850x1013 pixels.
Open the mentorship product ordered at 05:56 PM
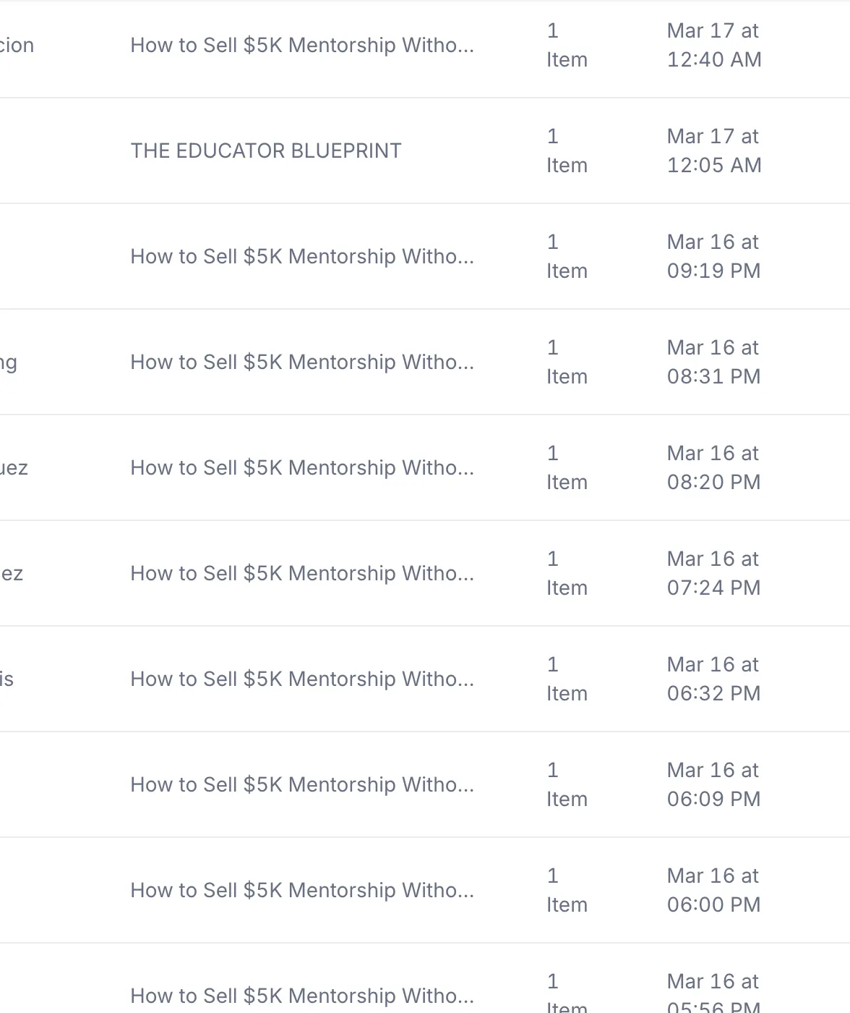tap(301, 996)
